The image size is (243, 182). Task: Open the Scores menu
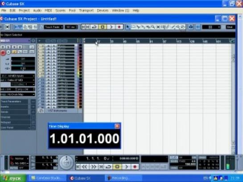[x=60, y=11]
